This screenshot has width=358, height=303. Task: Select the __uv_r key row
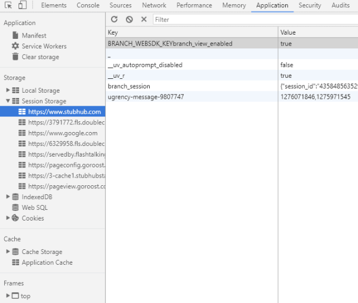[232, 75]
